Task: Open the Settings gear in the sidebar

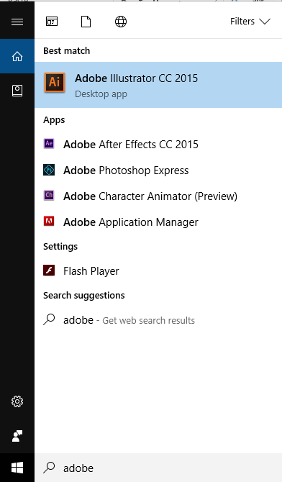Action: [x=17, y=401]
